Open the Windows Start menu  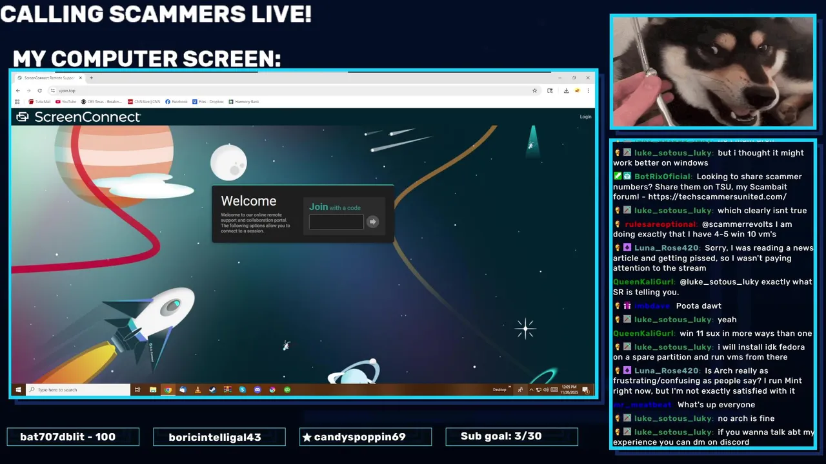(x=18, y=390)
